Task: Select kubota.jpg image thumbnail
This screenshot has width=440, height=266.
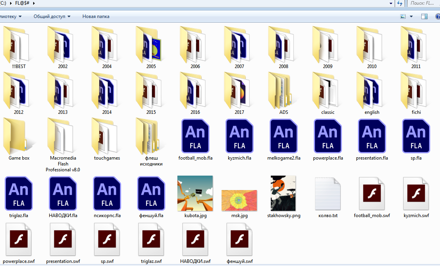Action: 195,193
